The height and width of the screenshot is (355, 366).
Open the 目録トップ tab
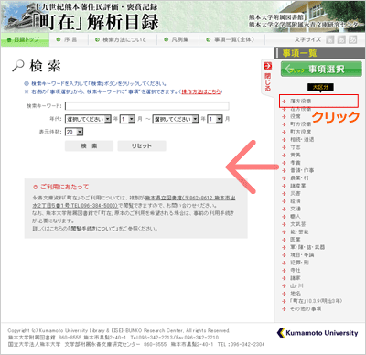25,39
